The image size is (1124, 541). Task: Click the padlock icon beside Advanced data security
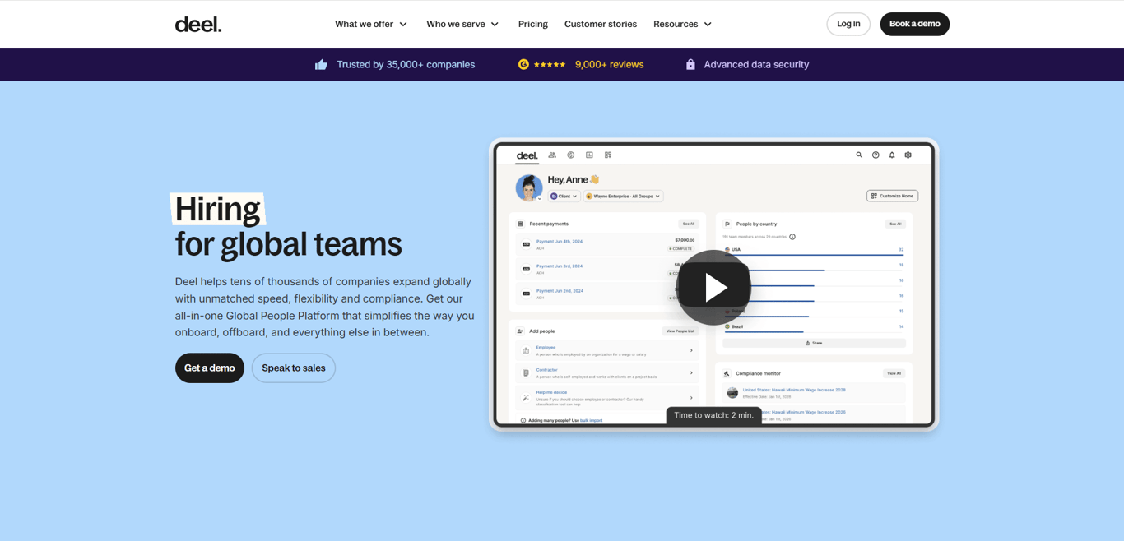tap(690, 64)
